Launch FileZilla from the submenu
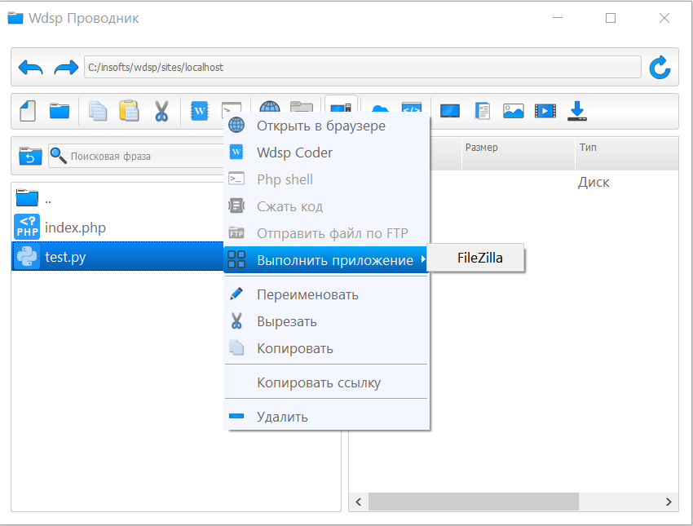 click(x=475, y=258)
